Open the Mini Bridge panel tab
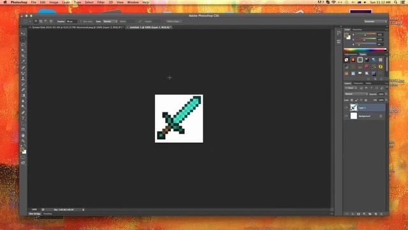The image size is (408, 230). 35,214
